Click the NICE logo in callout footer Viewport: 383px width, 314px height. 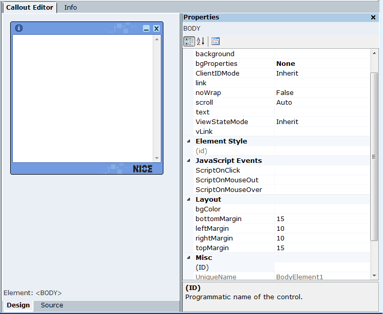click(x=142, y=168)
